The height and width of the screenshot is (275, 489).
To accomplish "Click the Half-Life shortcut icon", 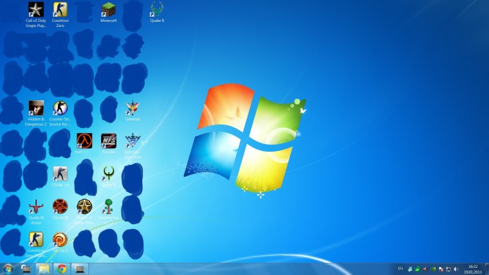I will (84, 141).
